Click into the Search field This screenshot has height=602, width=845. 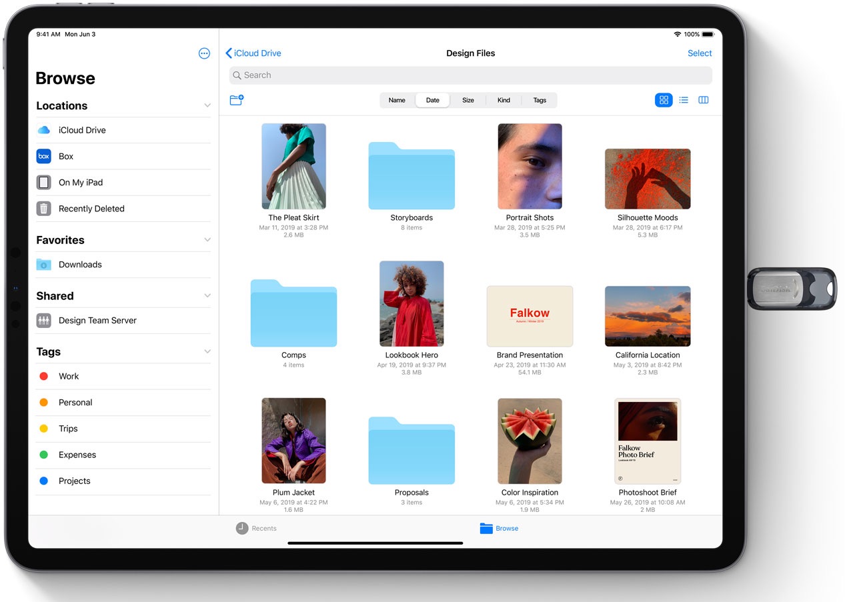(470, 75)
